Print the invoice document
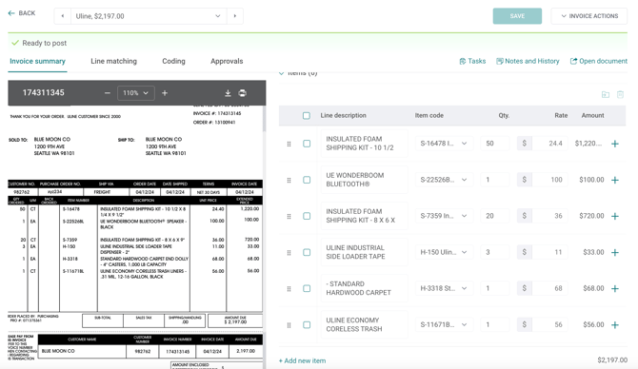This screenshot has height=369, width=638. 243,93
